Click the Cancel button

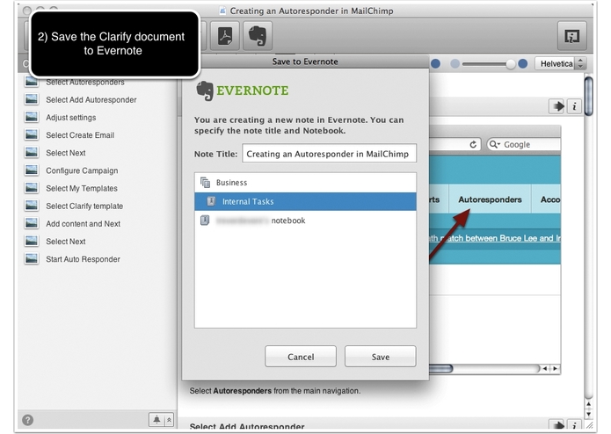[301, 357]
